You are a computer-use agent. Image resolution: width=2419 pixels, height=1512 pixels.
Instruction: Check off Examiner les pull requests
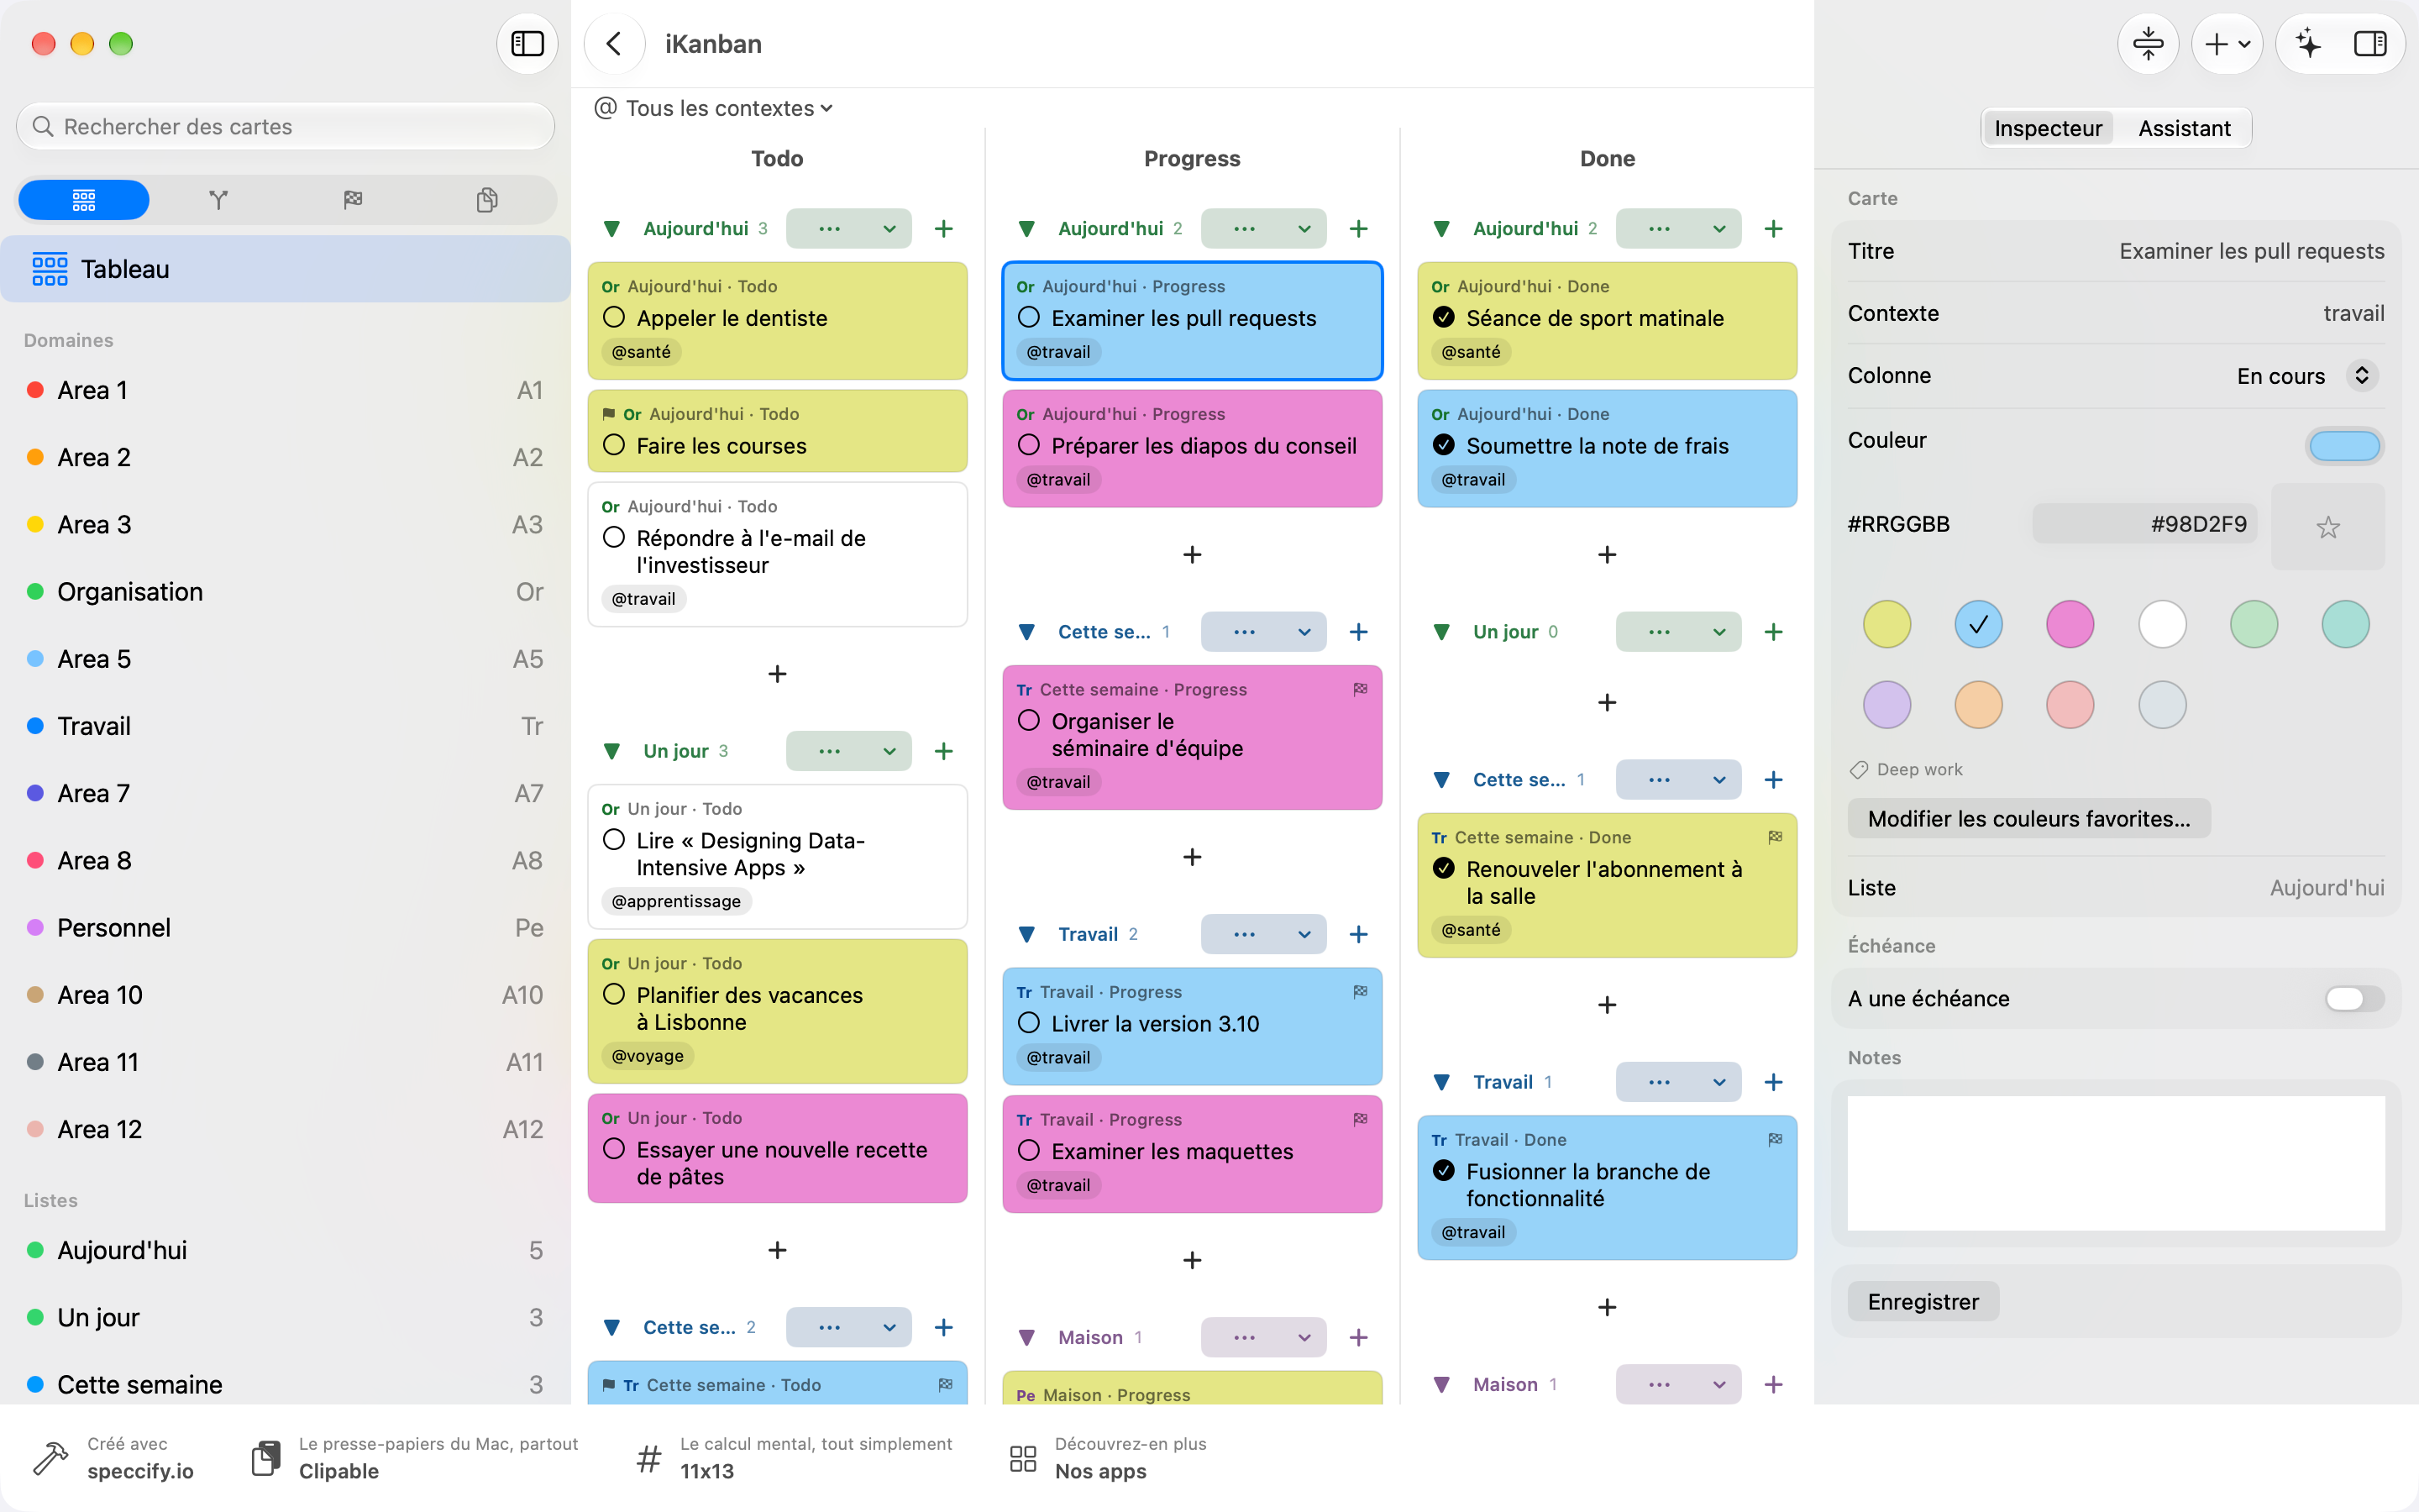(x=1029, y=317)
